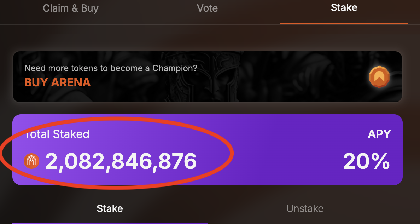This screenshot has width=420, height=224.
Task: Click the 2,082,846,876 staked amount
Action: point(121,161)
